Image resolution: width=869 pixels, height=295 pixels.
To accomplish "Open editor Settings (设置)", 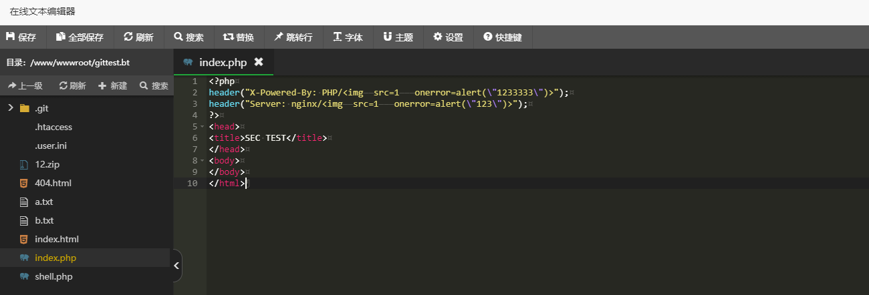I will click(x=448, y=37).
